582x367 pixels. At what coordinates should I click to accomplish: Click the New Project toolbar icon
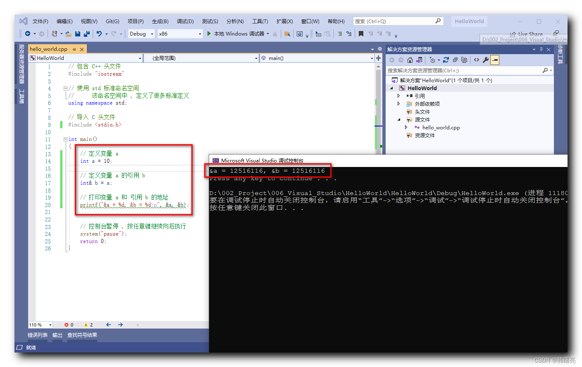tap(54, 34)
